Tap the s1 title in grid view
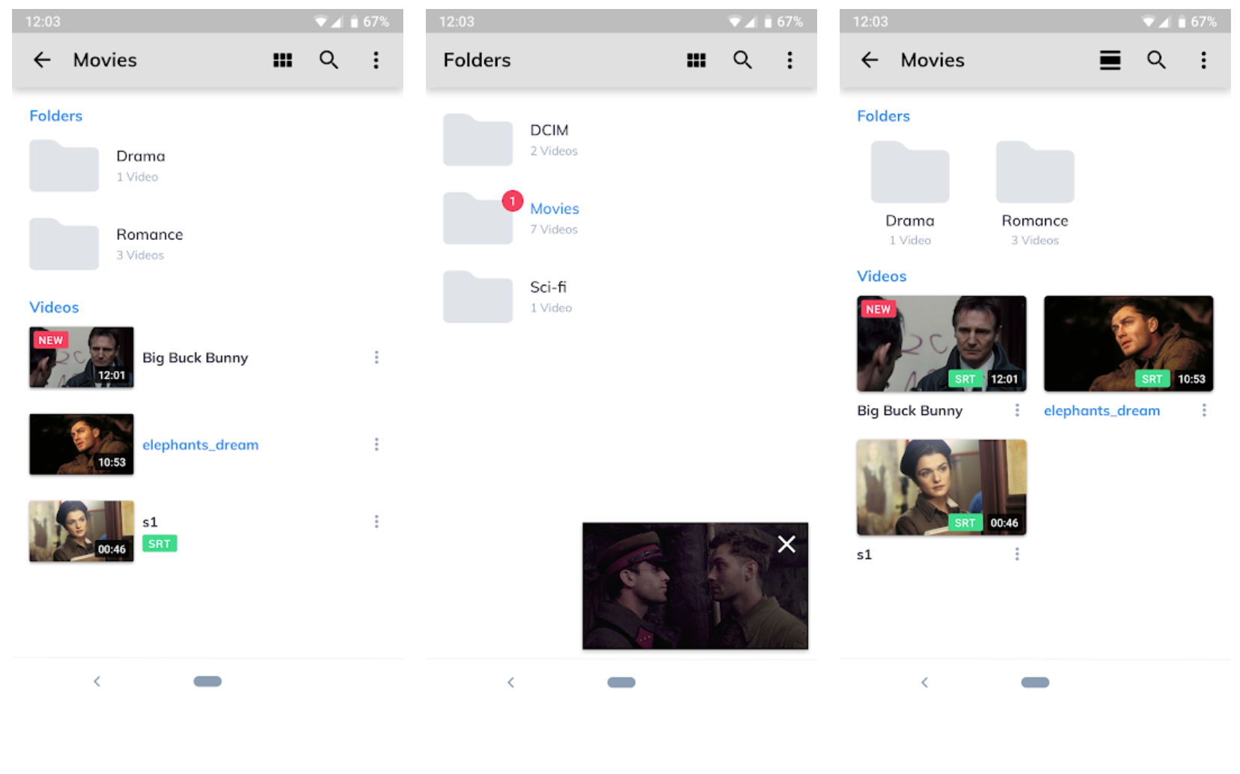1240x774 pixels. point(864,555)
